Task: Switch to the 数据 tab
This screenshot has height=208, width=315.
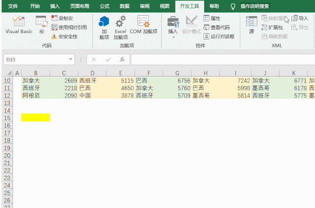Action: pyautogui.click(x=125, y=6)
